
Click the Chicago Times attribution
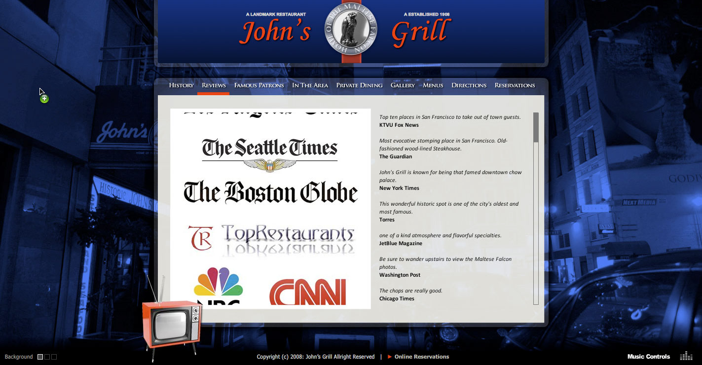pyautogui.click(x=397, y=298)
